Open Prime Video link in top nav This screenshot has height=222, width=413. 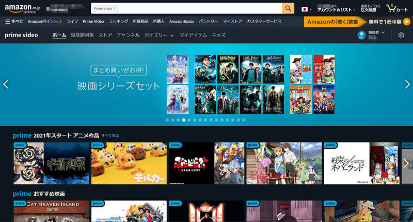tap(93, 22)
